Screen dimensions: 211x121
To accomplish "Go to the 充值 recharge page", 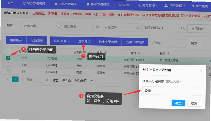I will tap(124, 5).
